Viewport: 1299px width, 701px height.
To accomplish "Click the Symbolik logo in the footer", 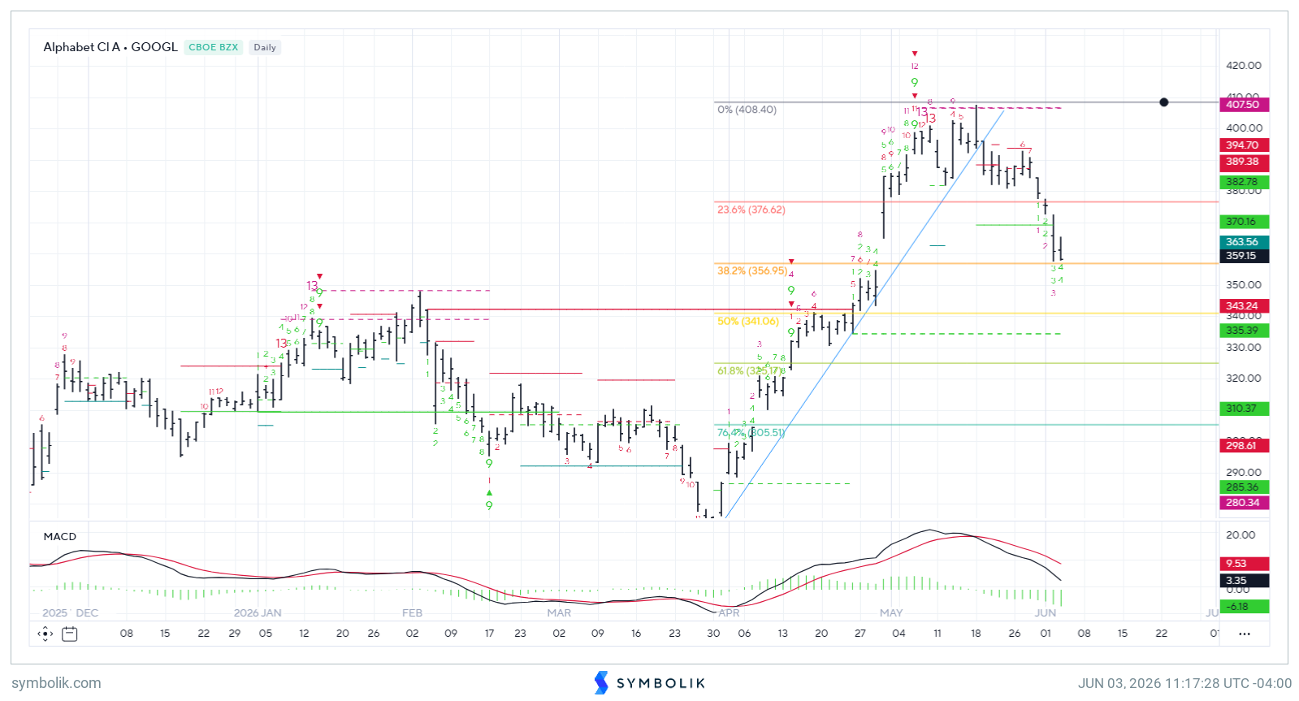I will coord(650,683).
